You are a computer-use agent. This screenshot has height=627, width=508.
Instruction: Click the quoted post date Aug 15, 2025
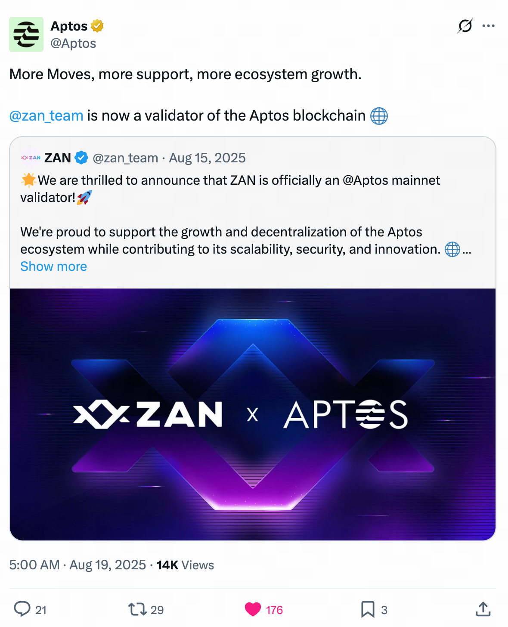207,158
